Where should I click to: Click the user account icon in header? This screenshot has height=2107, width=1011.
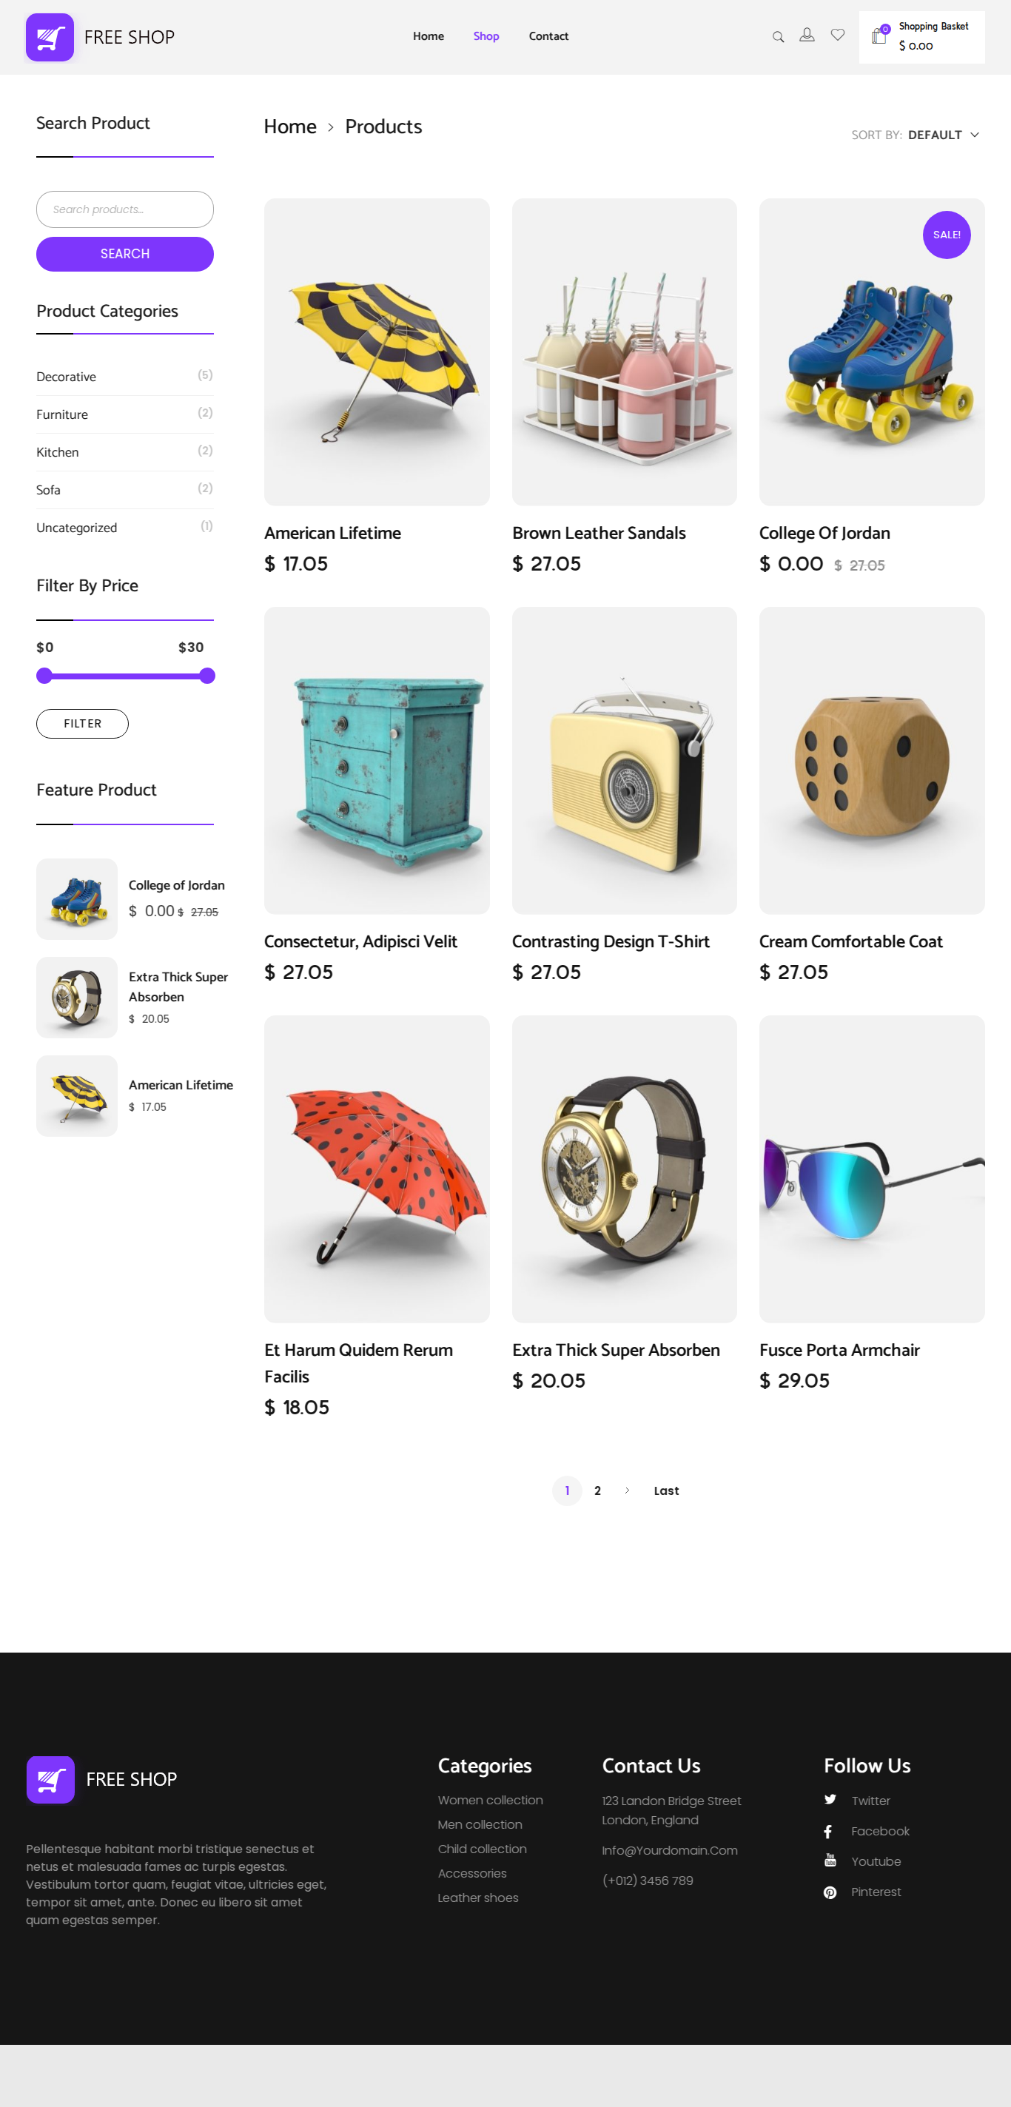(807, 36)
